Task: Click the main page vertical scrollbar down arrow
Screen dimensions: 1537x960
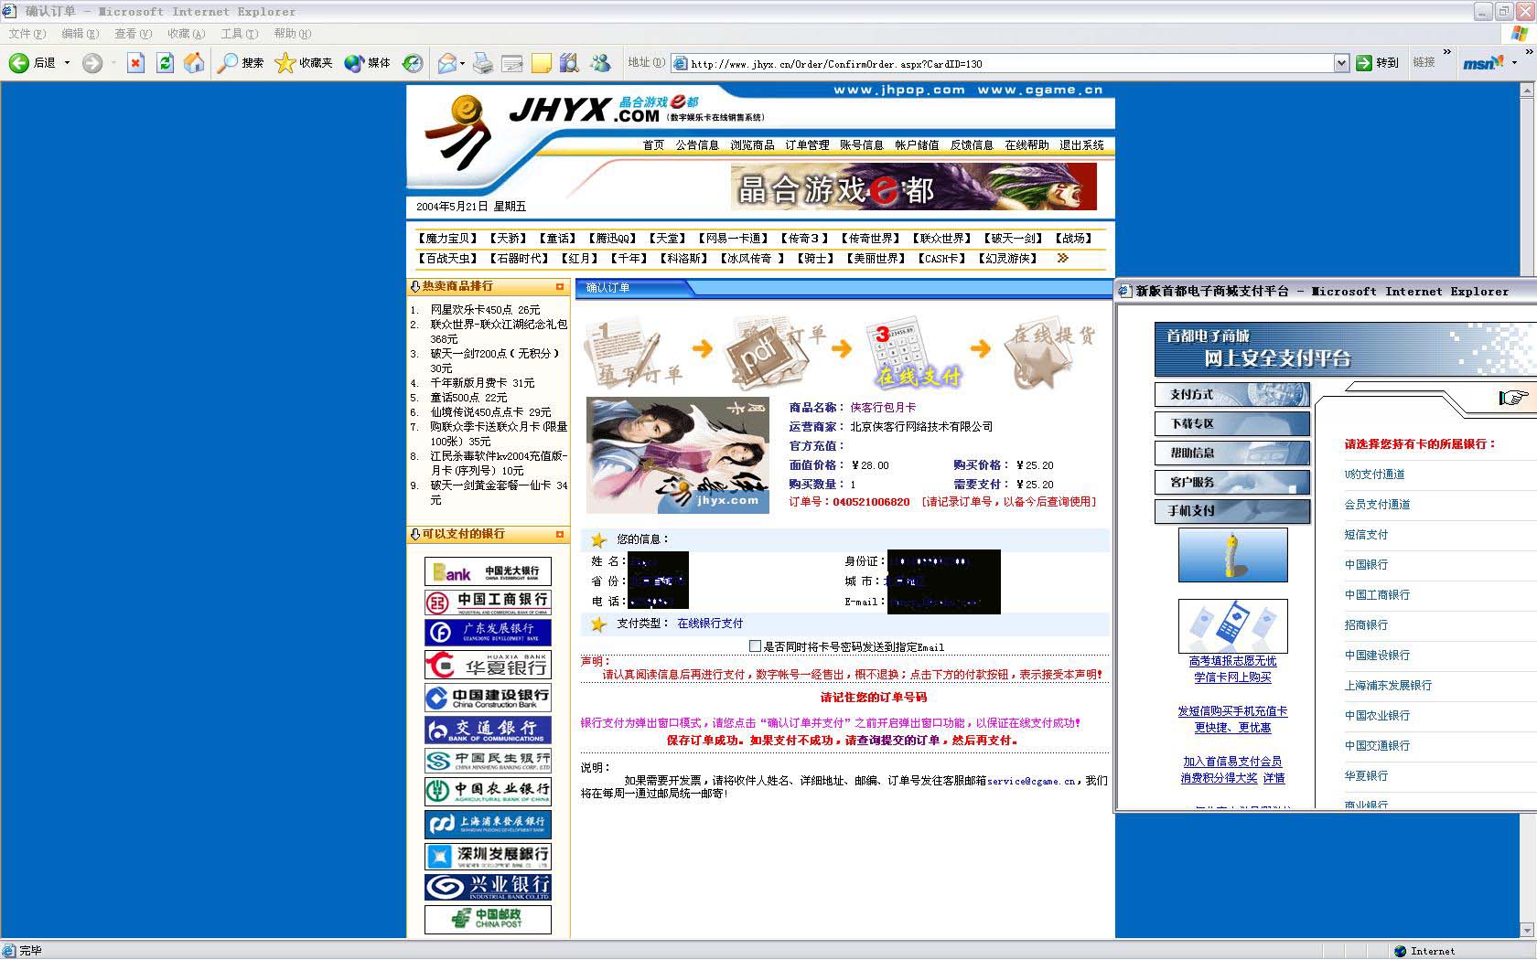Action: coord(1526,930)
